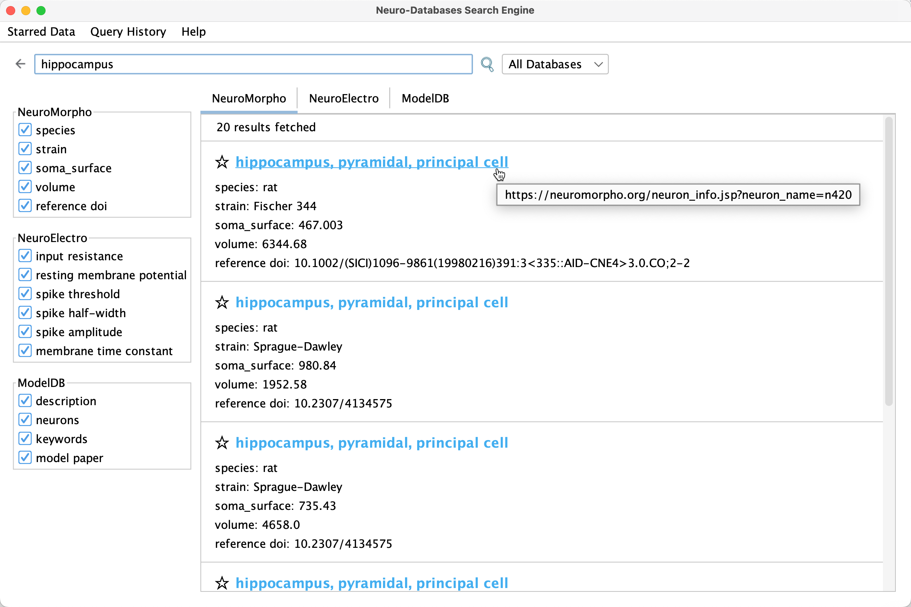Viewport: 911px width, 607px height.
Task: Click the back arrow icon
Action: [20, 64]
